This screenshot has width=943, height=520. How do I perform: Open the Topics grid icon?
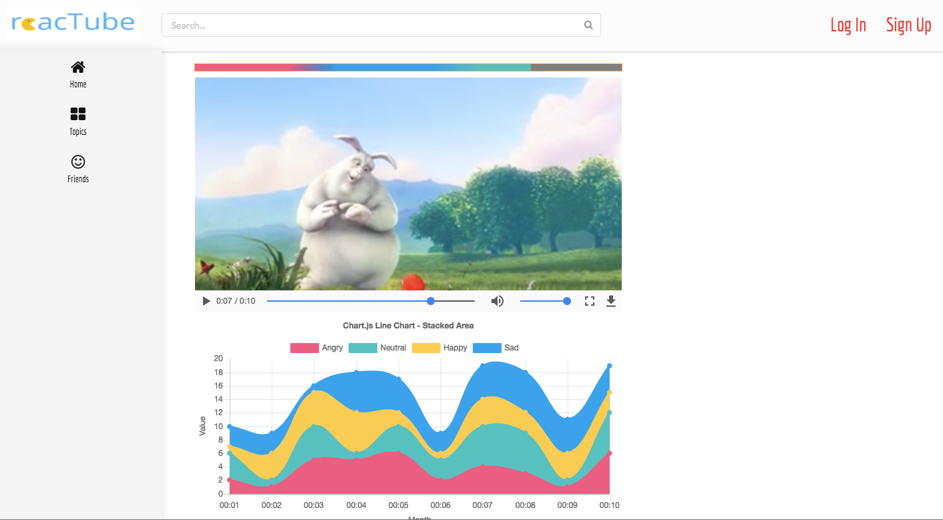click(78, 114)
